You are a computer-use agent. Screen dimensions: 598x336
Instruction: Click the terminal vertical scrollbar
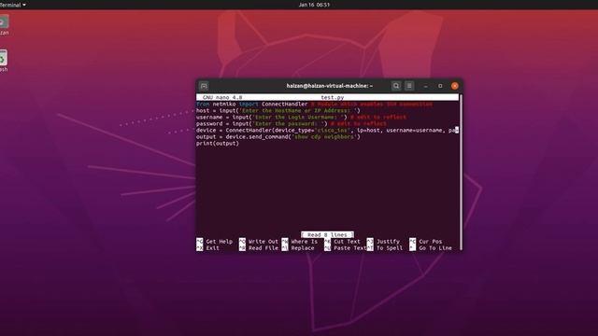pos(461,172)
